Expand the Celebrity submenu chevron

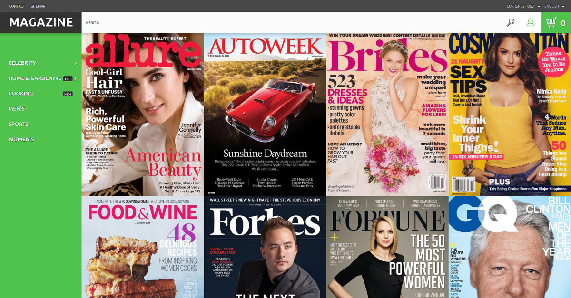tap(76, 63)
